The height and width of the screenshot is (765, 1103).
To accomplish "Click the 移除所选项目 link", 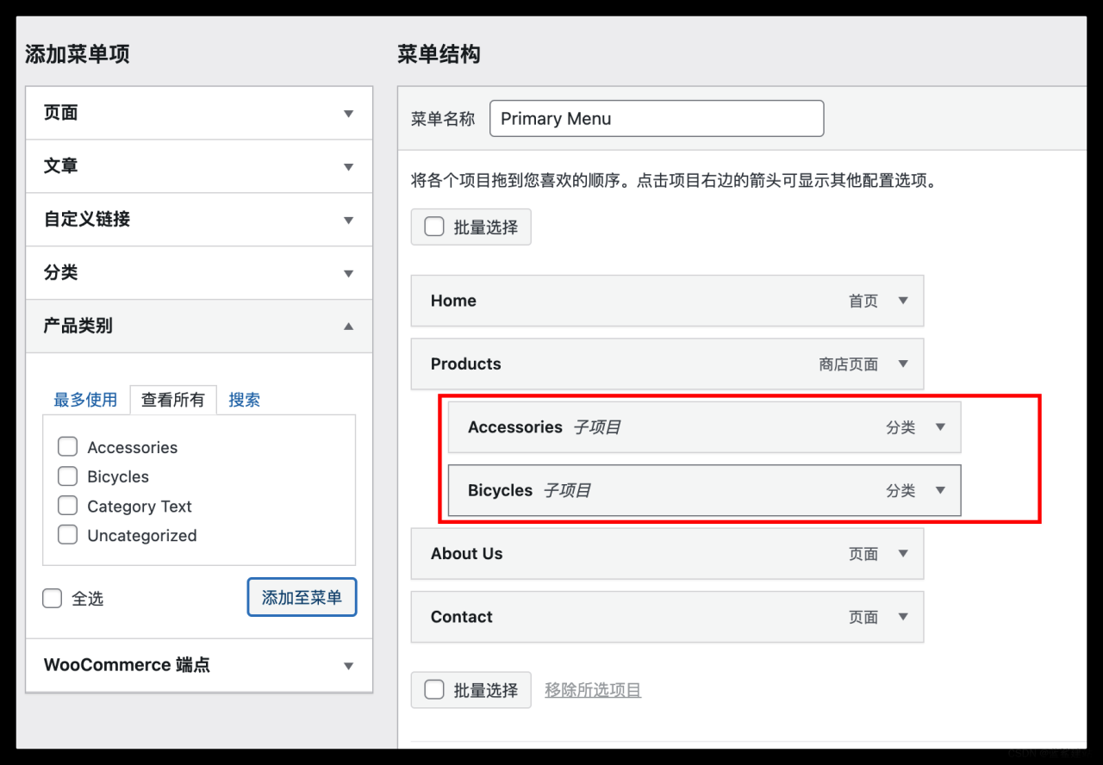I will tap(593, 690).
